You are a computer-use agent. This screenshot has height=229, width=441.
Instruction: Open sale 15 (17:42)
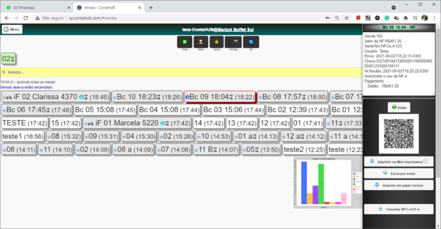tap(66, 123)
